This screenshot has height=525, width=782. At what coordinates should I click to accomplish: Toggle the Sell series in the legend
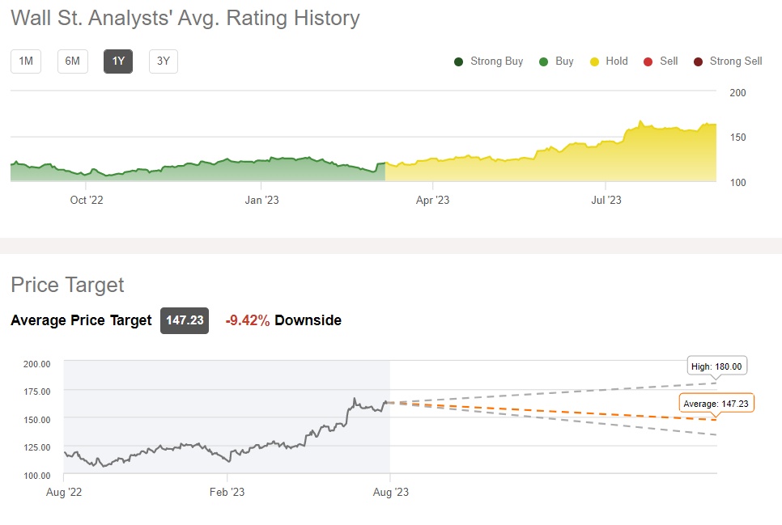click(661, 61)
